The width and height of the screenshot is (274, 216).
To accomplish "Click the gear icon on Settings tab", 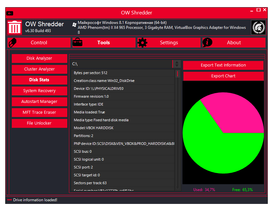I will click(142, 42).
